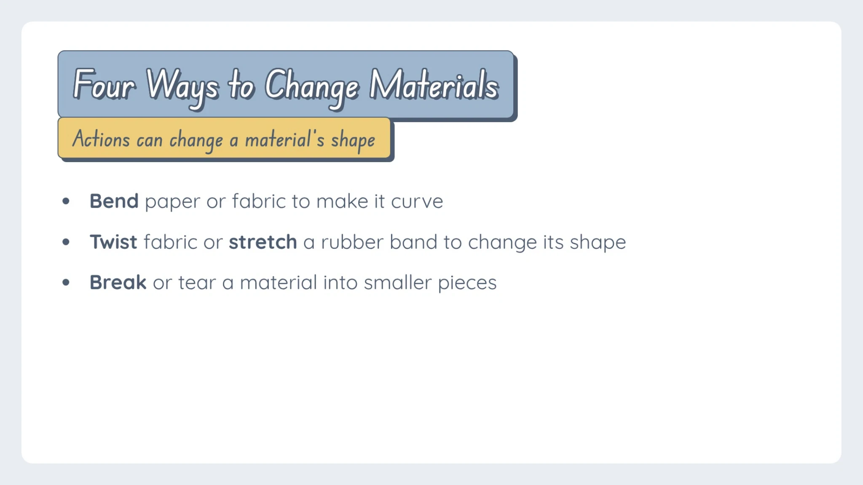Image resolution: width=863 pixels, height=485 pixels.
Task: Click the word 'tear' in third bullet
Action: pyautogui.click(x=197, y=283)
